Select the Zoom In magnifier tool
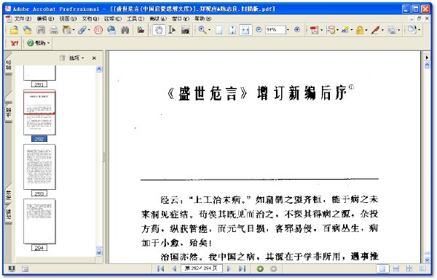Image resolution: width=437 pixels, height=280 pixels. 202,30
